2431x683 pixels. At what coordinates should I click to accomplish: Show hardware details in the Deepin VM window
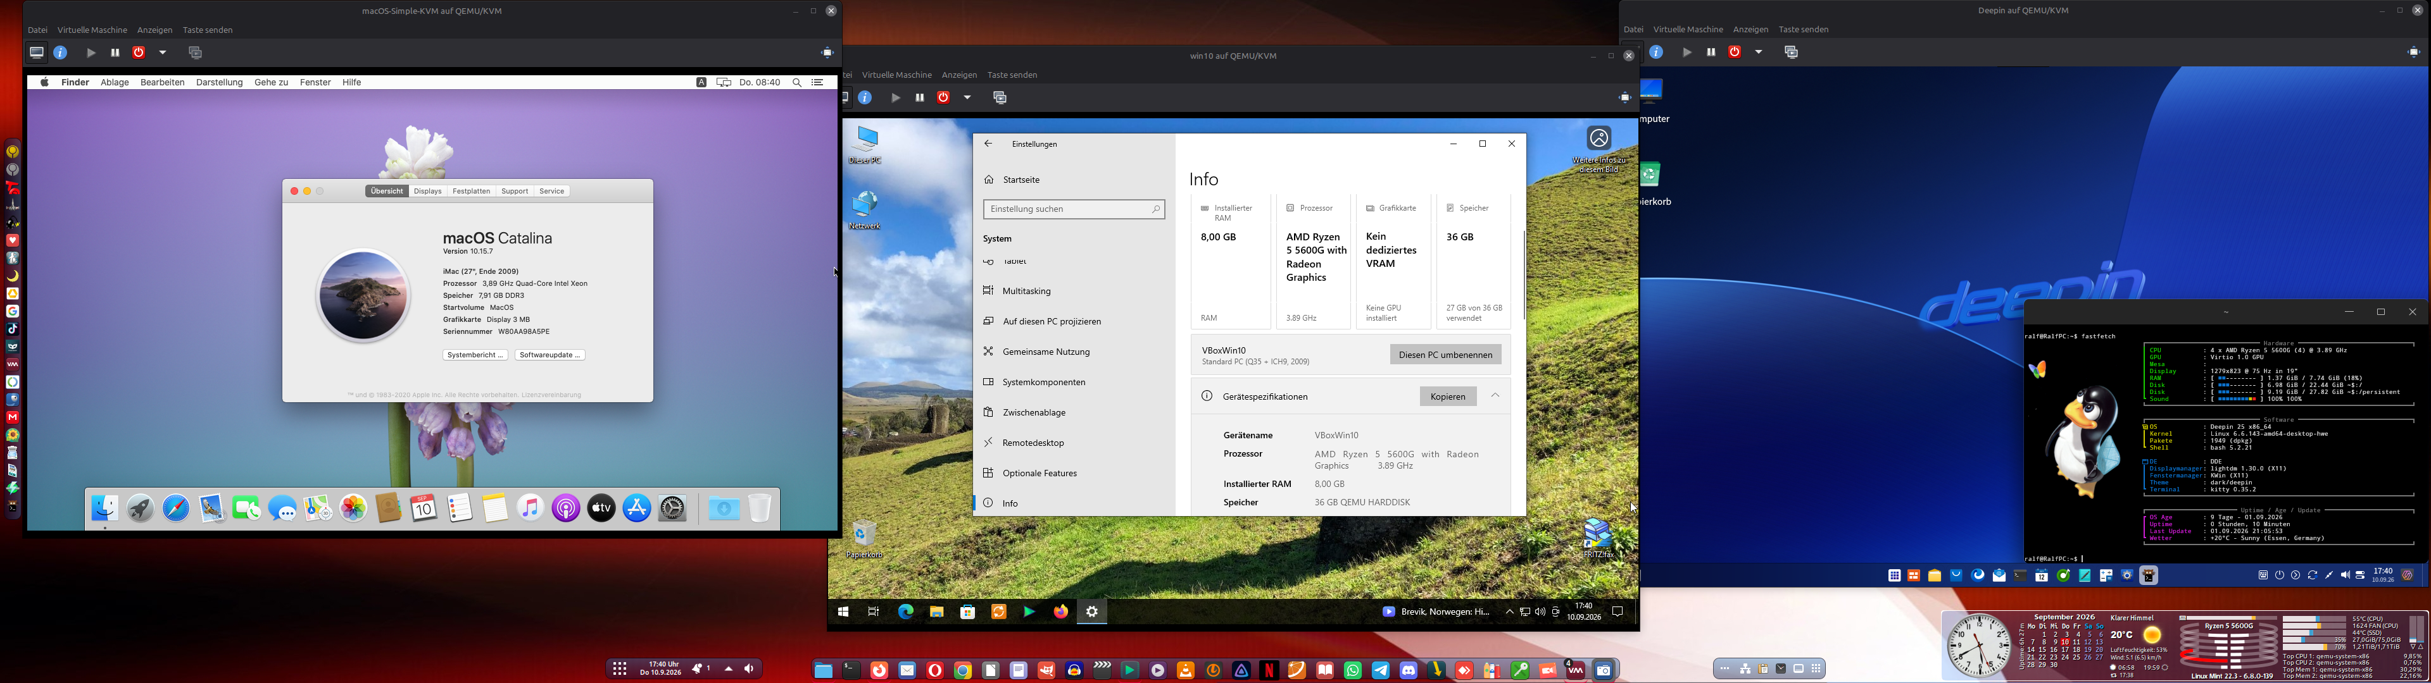1656,53
